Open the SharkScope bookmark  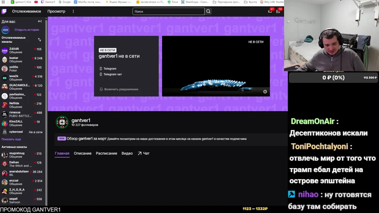[195, 2]
